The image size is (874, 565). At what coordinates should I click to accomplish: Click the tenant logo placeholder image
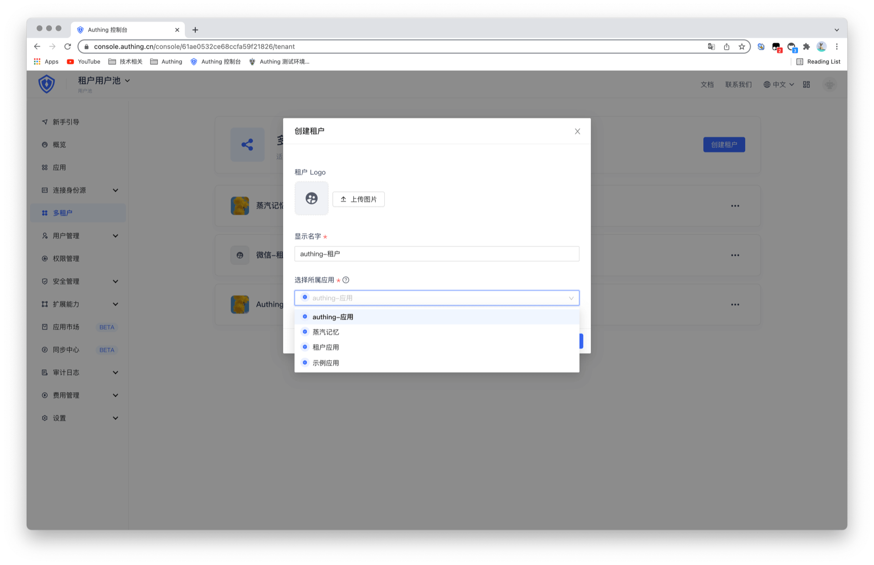point(311,198)
